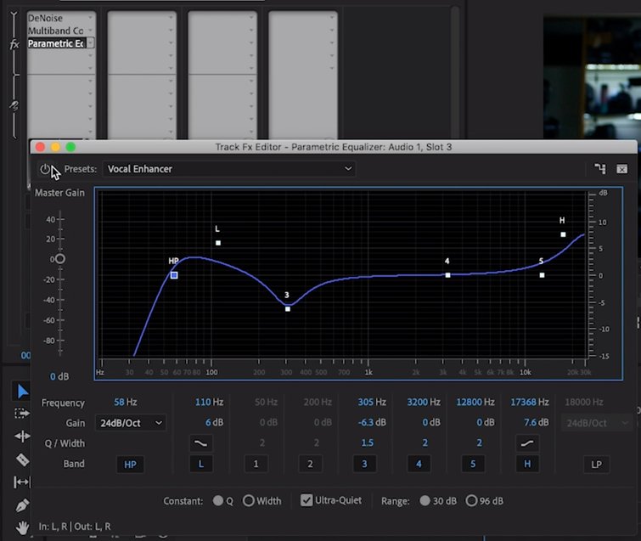Open the Presets dropdown showing Vocal Enhancer

(x=228, y=169)
